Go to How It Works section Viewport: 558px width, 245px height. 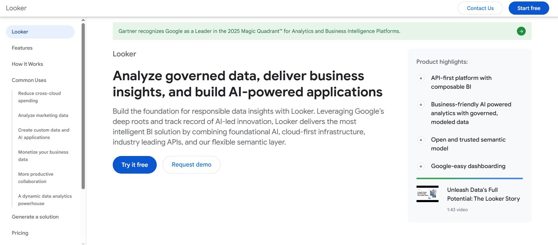[x=27, y=64]
